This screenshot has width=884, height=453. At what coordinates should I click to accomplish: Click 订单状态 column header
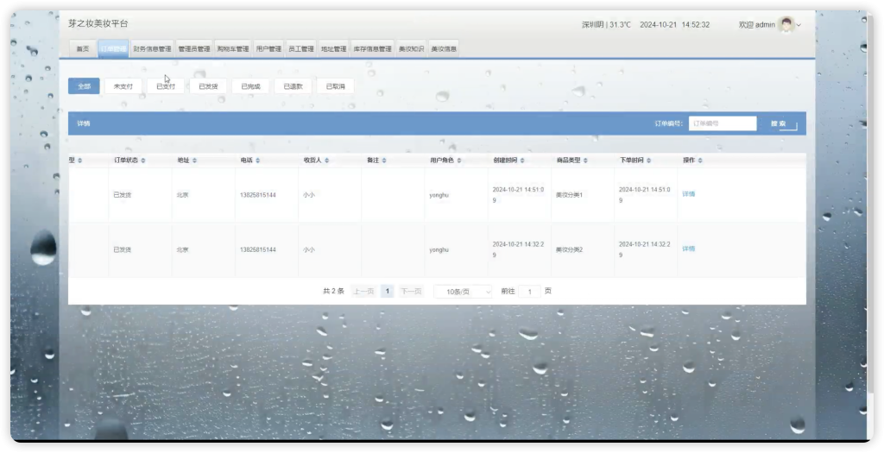point(126,160)
